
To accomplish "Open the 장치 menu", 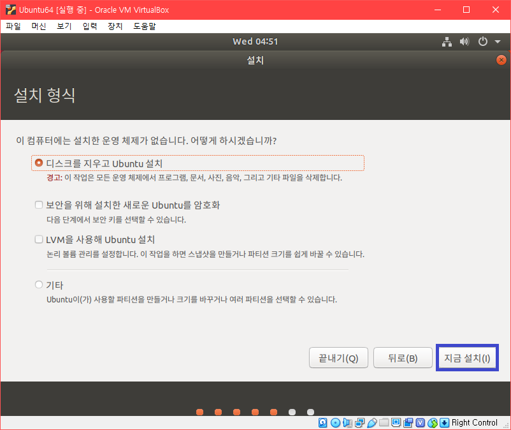I will [x=115, y=26].
